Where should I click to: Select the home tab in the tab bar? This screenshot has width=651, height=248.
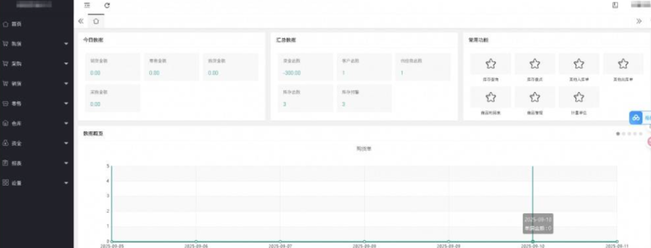96,21
